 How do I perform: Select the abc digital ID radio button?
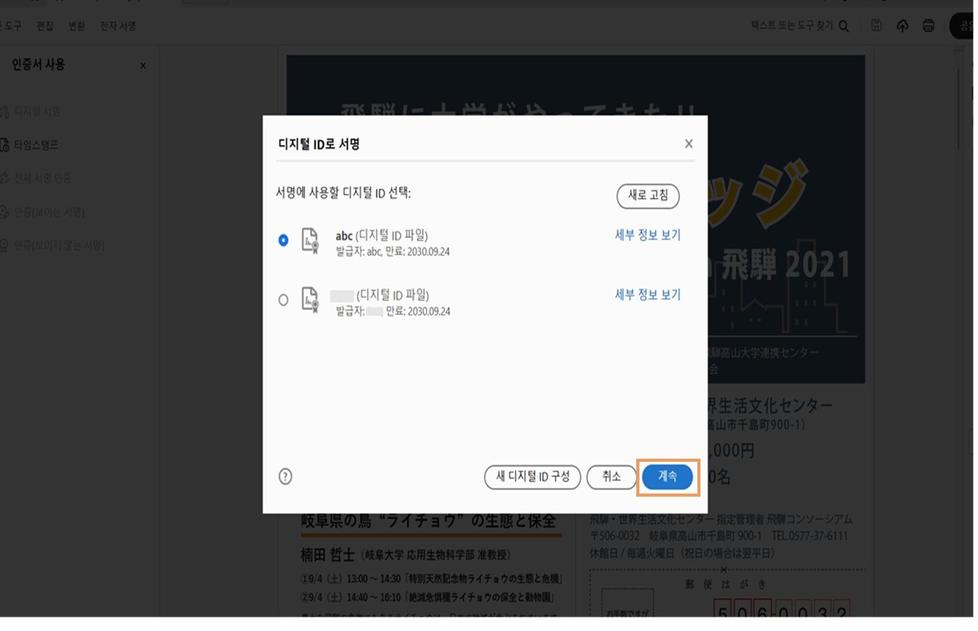point(283,241)
